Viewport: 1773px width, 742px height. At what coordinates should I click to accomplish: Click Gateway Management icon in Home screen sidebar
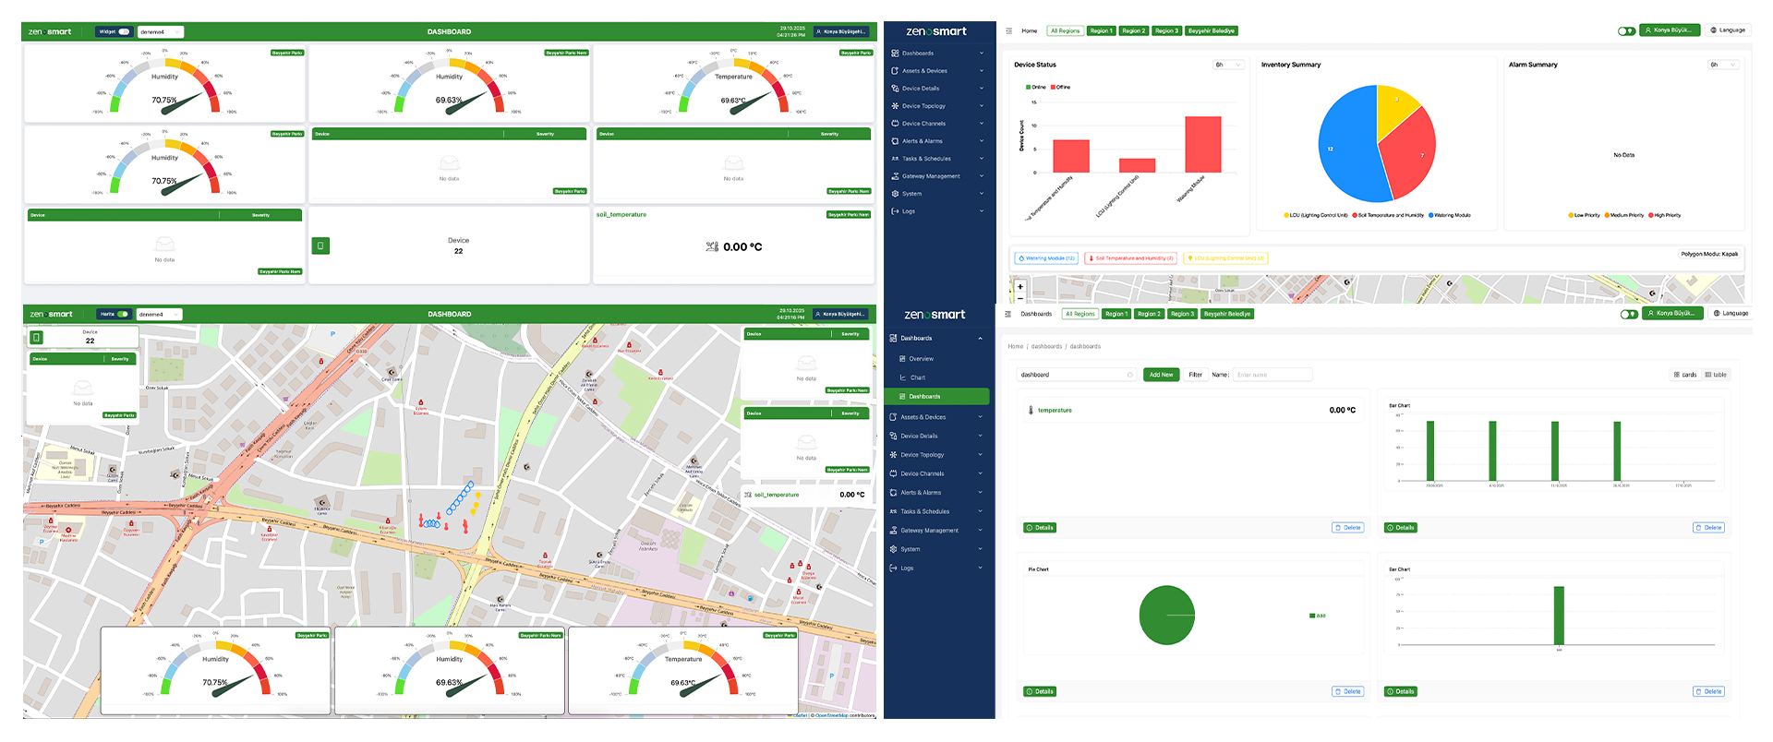895,176
